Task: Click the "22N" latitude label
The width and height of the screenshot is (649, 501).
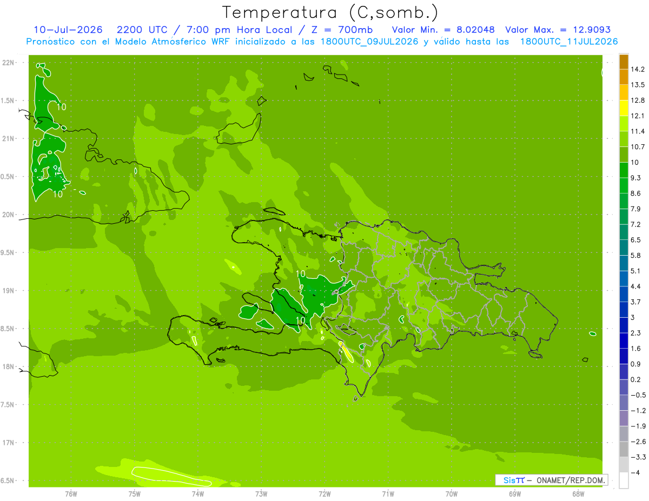Action: click(x=9, y=63)
